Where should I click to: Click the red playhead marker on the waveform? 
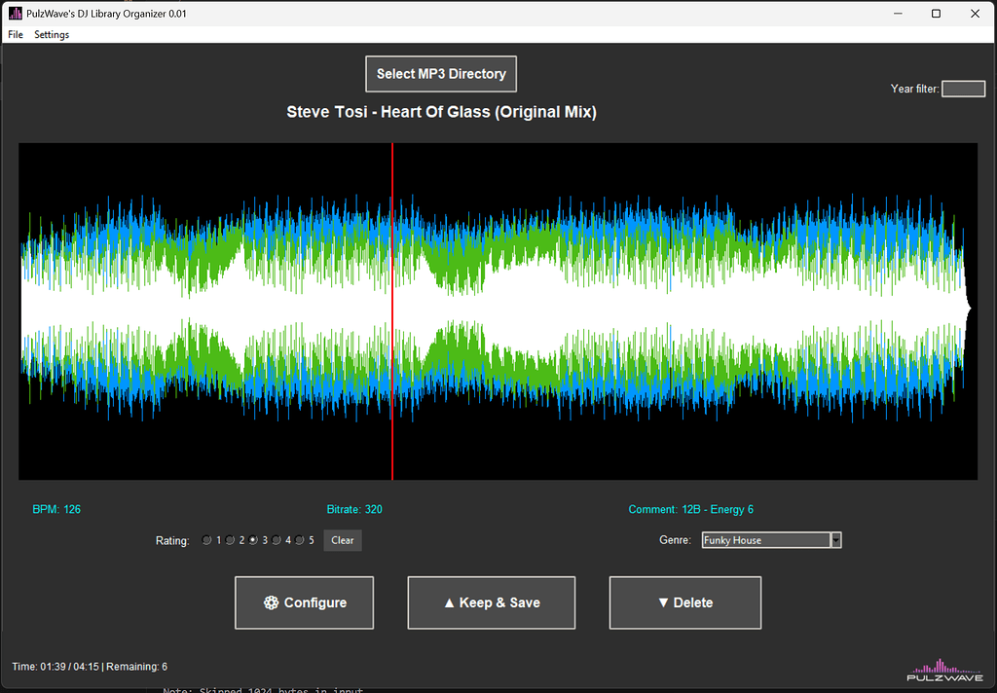coord(391,311)
